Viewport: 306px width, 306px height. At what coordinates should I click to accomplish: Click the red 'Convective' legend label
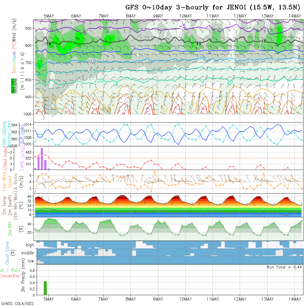[9, 276]
